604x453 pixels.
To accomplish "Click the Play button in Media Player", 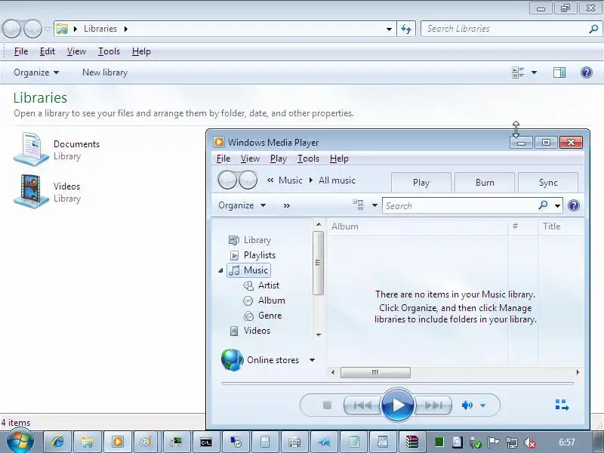I will coord(398,405).
